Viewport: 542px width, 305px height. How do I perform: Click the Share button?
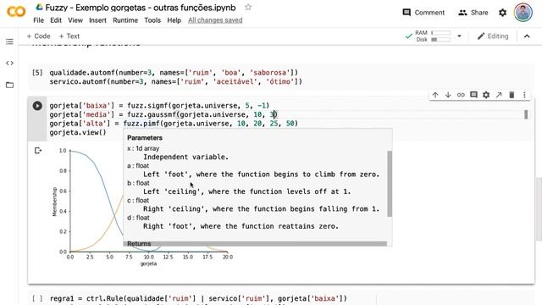click(473, 13)
